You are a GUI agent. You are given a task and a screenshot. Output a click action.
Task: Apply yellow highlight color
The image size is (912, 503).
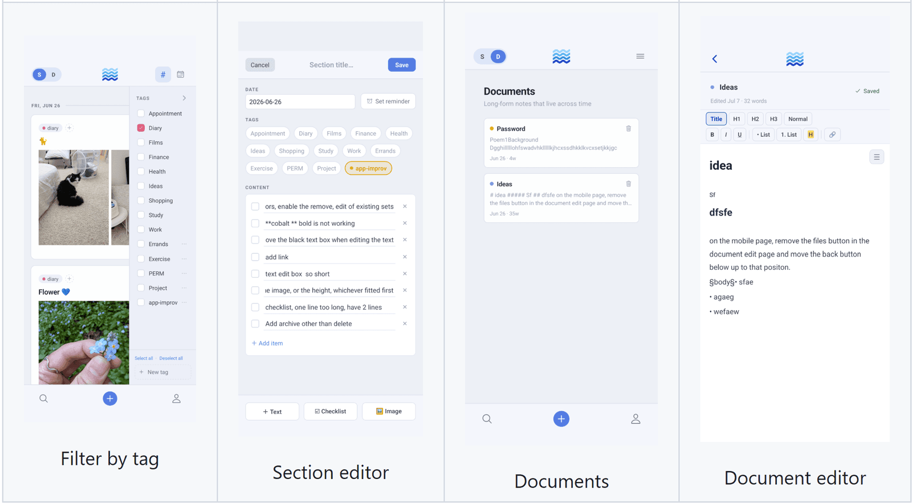[x=811, y=135]
